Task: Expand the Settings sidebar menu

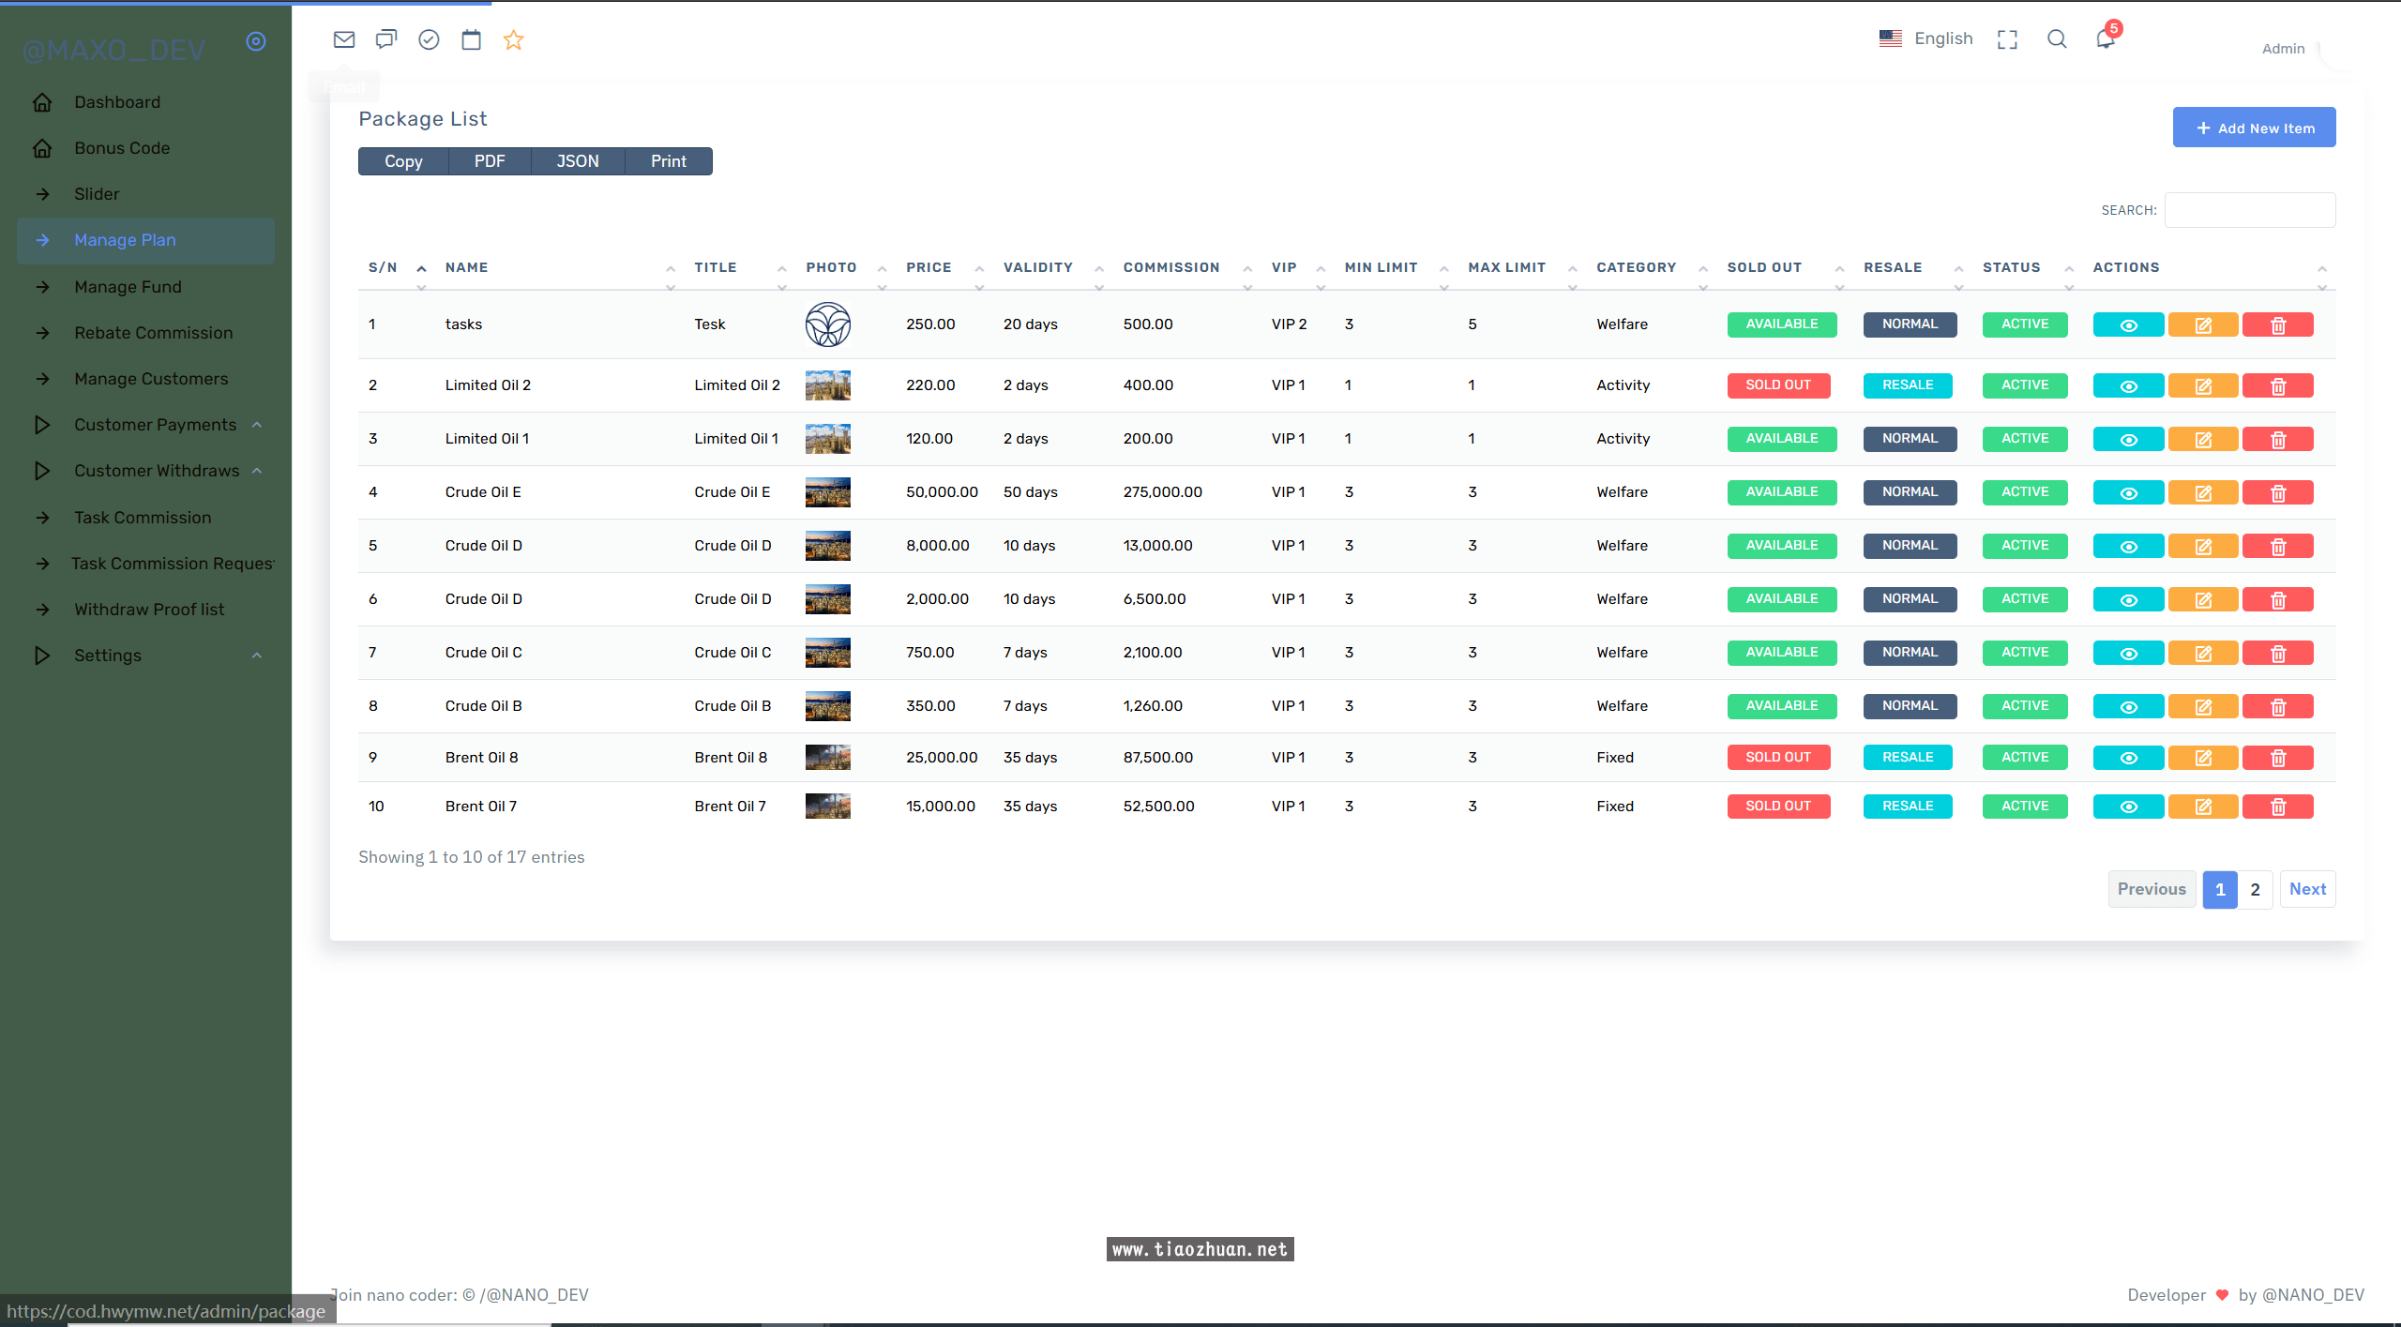Action: point(108,656)
